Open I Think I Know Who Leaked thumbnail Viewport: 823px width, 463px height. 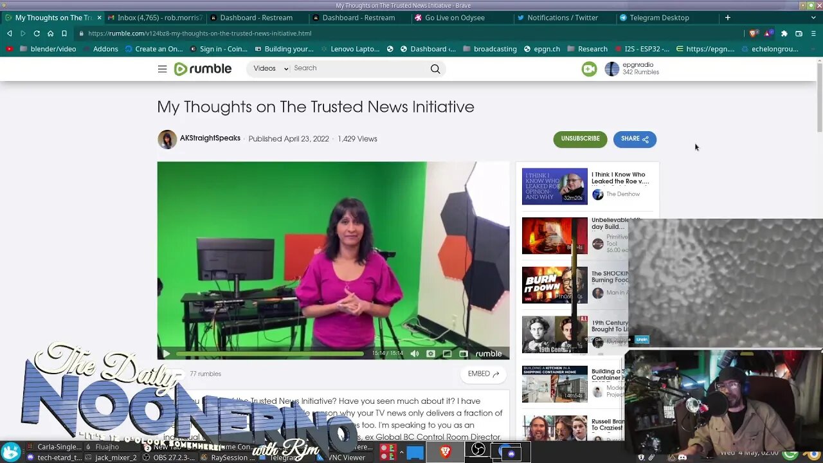[554, 186]
